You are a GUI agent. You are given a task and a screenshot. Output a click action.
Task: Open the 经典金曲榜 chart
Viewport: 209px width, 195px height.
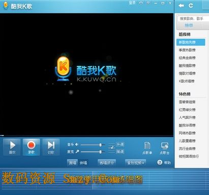pos(187,58)
